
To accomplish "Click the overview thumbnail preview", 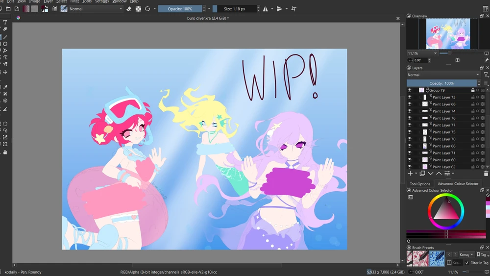I will (x=448, y=34).
